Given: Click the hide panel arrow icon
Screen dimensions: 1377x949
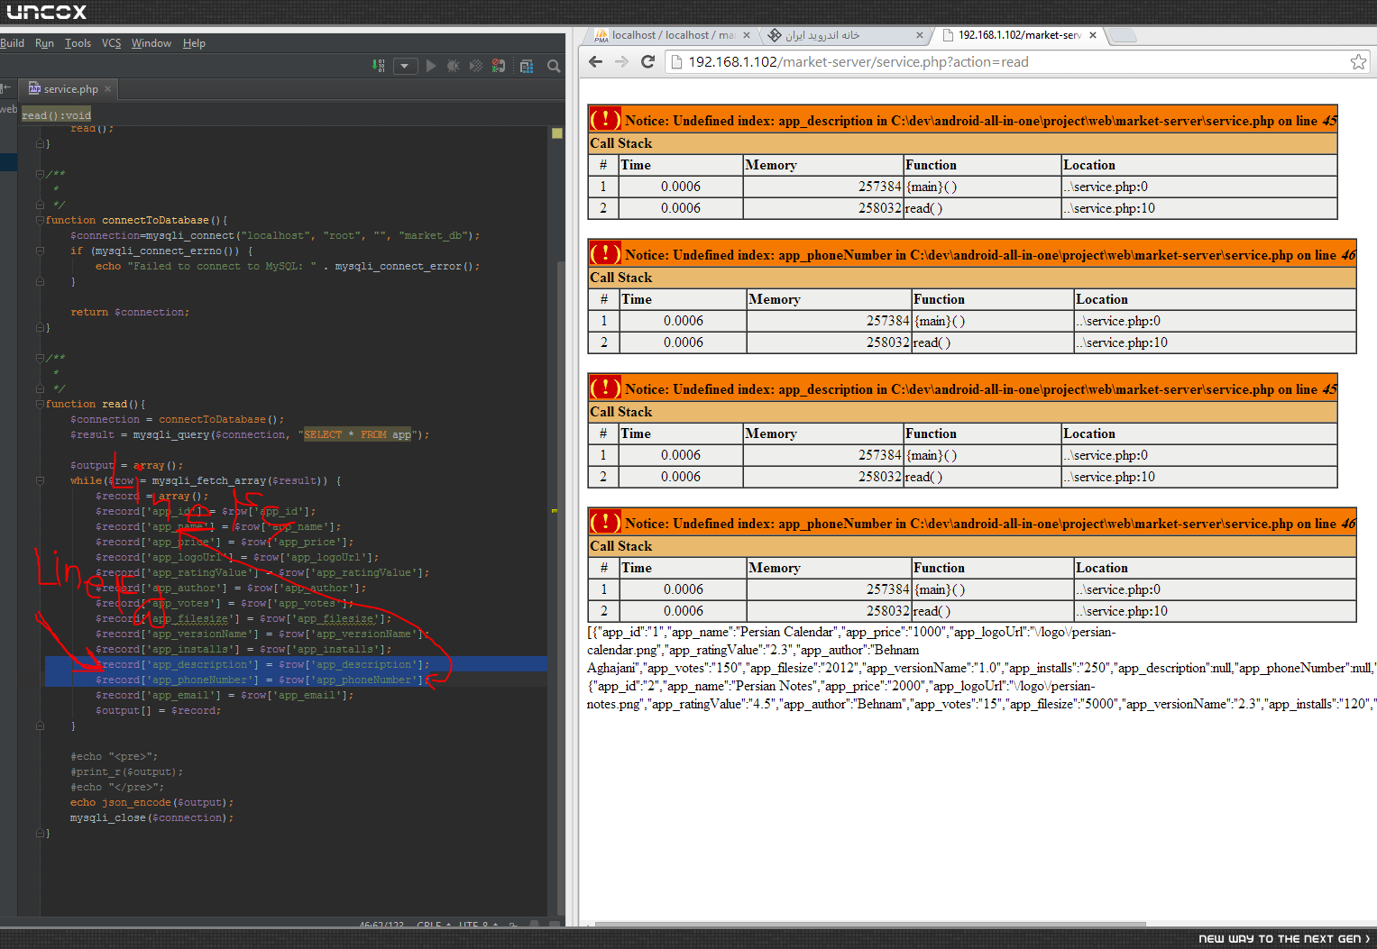Looking at the screenshot, I should tap(5, 88).
